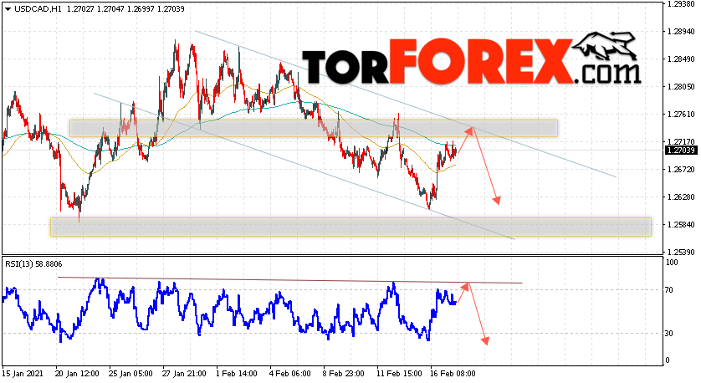Select the 1.28940 price scale value
This screenshot has width=701, height=383.
[681, 32]
